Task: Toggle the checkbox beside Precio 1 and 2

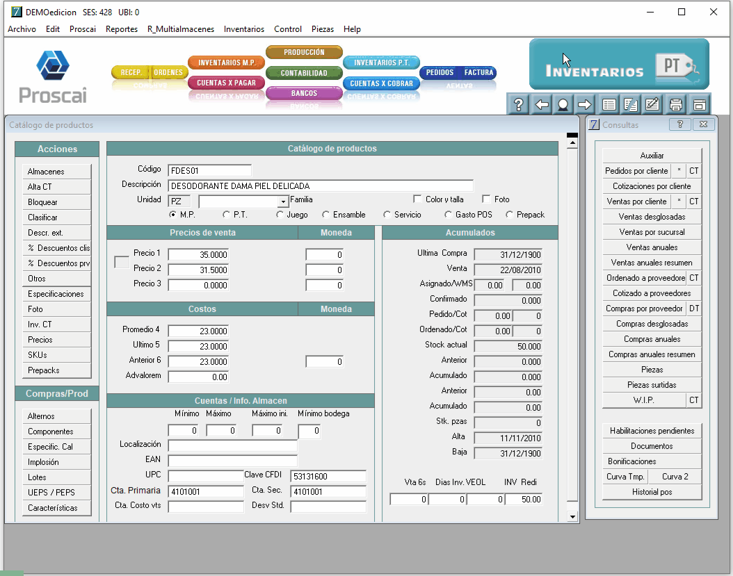Action: (x=122, y=262)
